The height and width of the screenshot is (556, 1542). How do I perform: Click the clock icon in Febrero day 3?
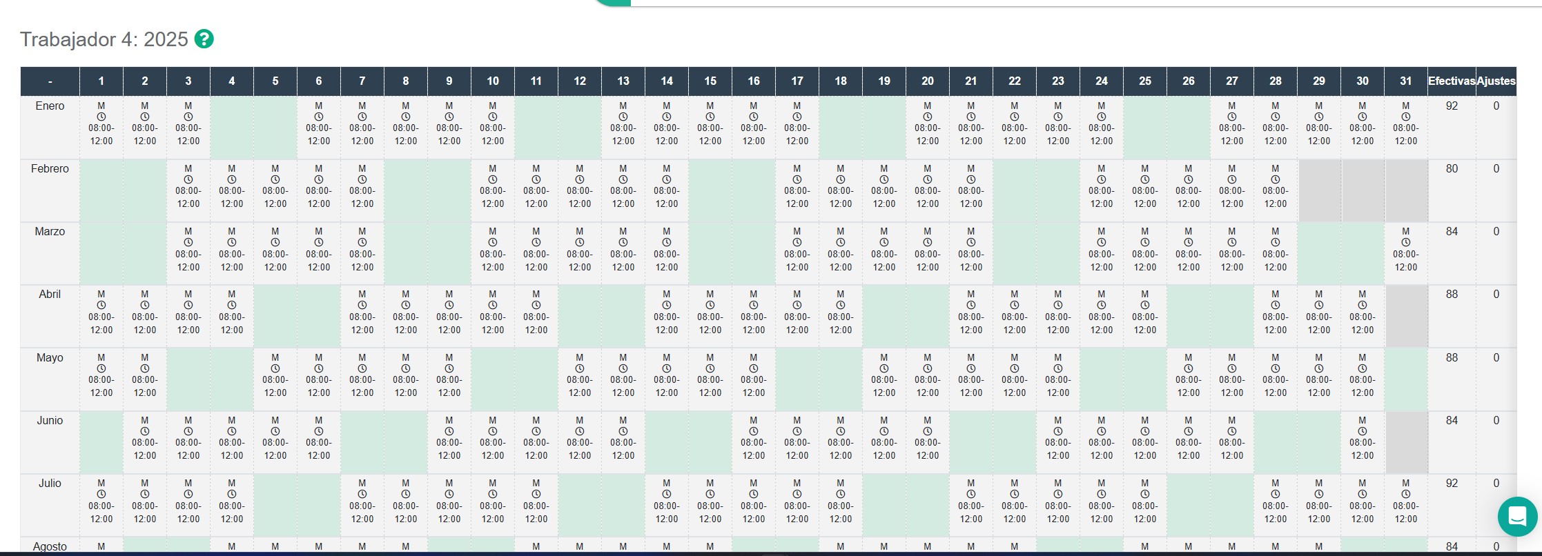tap(188, 179)
